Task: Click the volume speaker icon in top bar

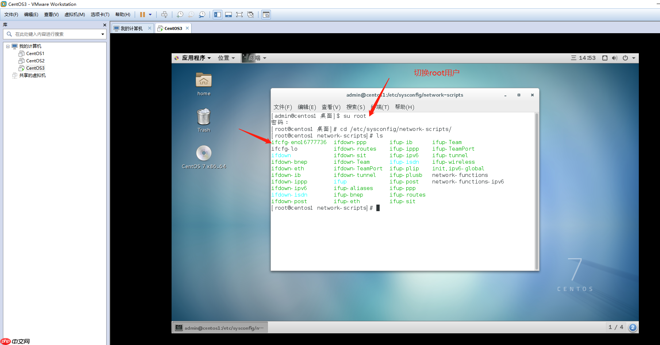Action: tap(615, 58)
